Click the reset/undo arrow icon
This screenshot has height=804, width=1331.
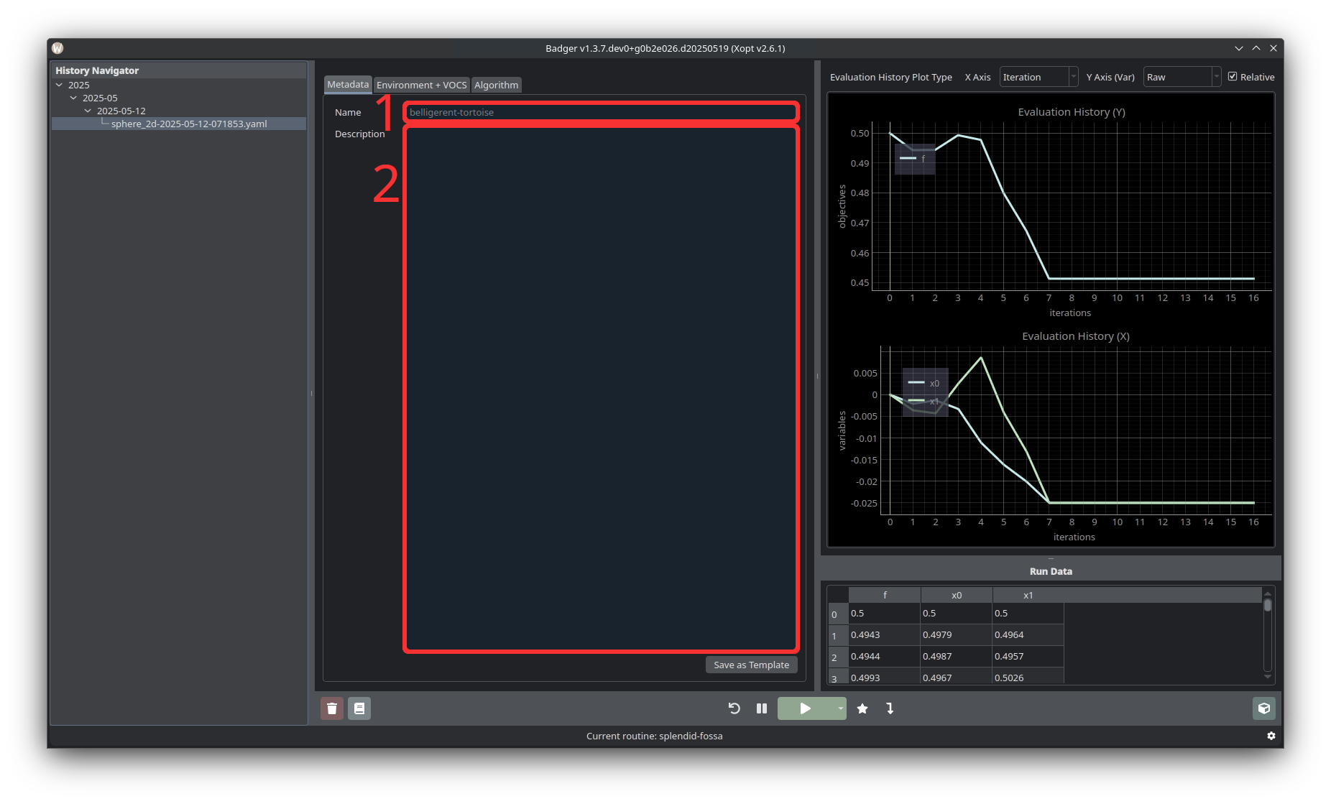click(x=734, y=708)
